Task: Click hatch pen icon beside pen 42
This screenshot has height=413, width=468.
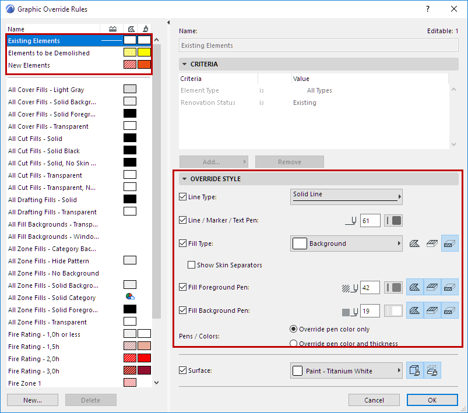Action: pyautogui.click(x=350, y=288)
